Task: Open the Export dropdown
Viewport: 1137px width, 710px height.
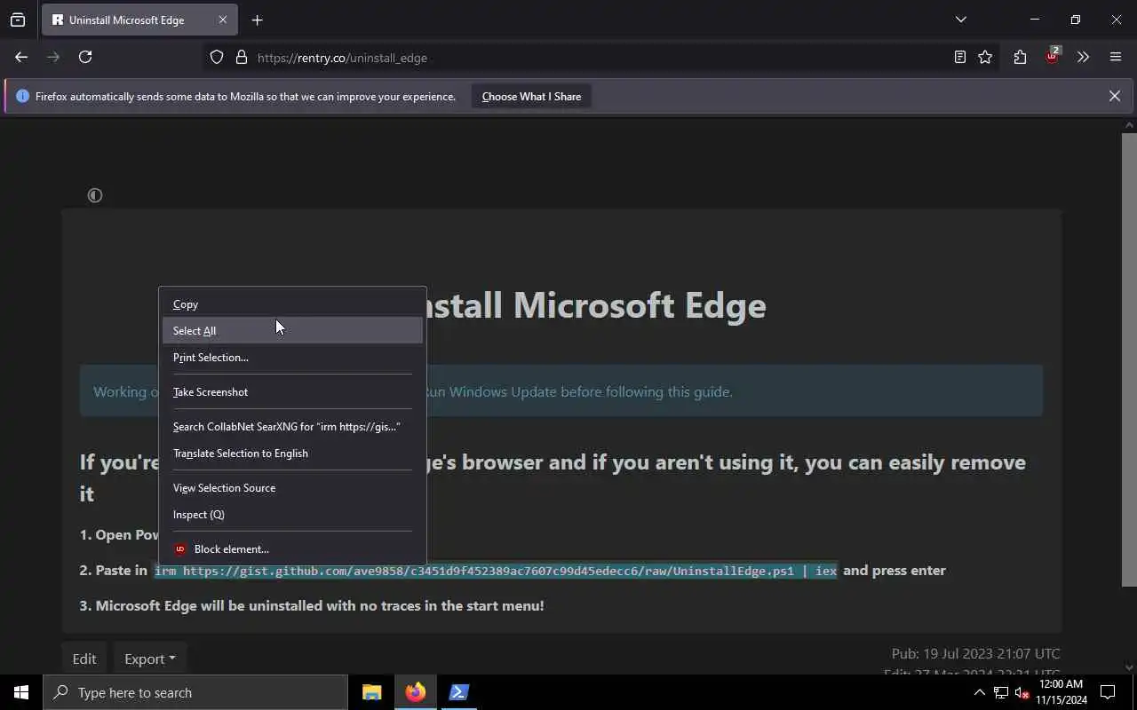Action: (149, 659)
